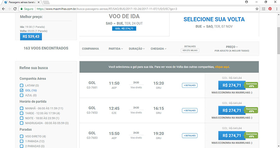Click the 'Refine sua busca' heading
Screen dimensions: 280x148
pyautogui.click(x=34, y=68)
